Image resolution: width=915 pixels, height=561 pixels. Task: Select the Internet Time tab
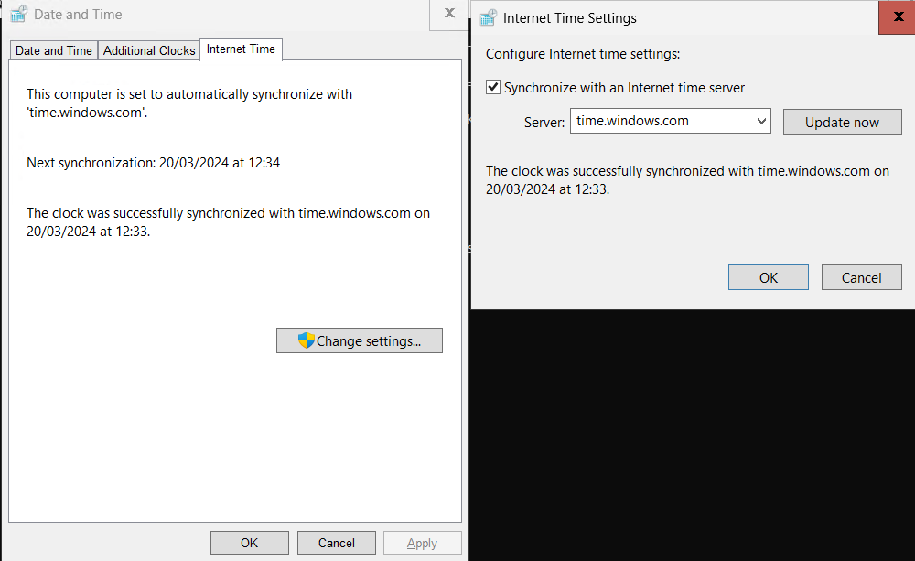point(241,49)
